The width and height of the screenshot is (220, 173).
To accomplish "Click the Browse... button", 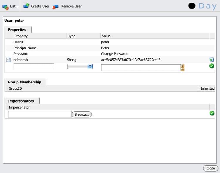I will (x=82, y=115).
